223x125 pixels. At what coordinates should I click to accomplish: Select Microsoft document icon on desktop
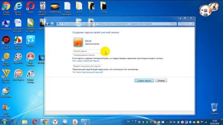click(18, 25)
